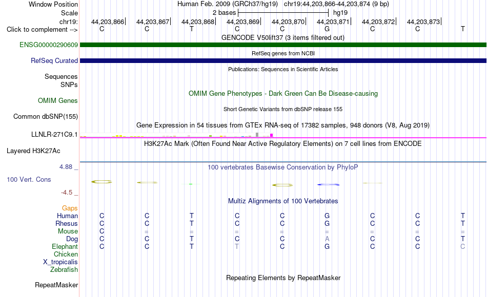Image resolution: width=487 pixels, height=297 pixels.
Task: Click the X_tropicalis species label
Action: click(x=60, y=262)
